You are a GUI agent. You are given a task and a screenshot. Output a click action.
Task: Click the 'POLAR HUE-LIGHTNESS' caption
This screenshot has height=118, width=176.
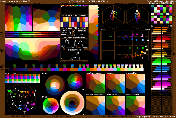63,116
